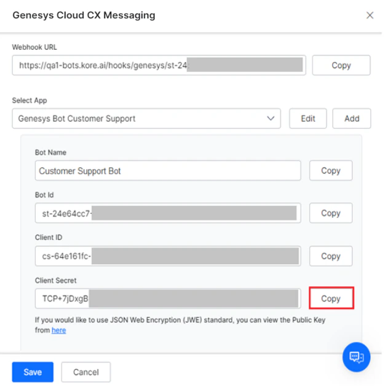Viewport: 385px width, 390px height.
Task: Expand the Select App dropdown
Action: [x=146, y=118]
